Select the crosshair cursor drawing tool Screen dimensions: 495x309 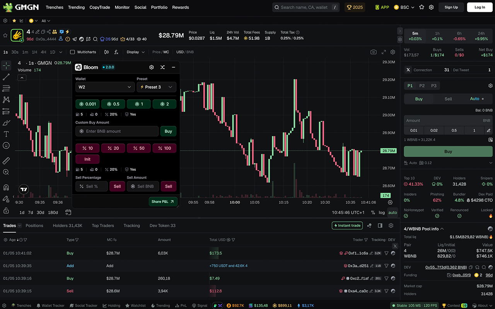coord(6,66)
